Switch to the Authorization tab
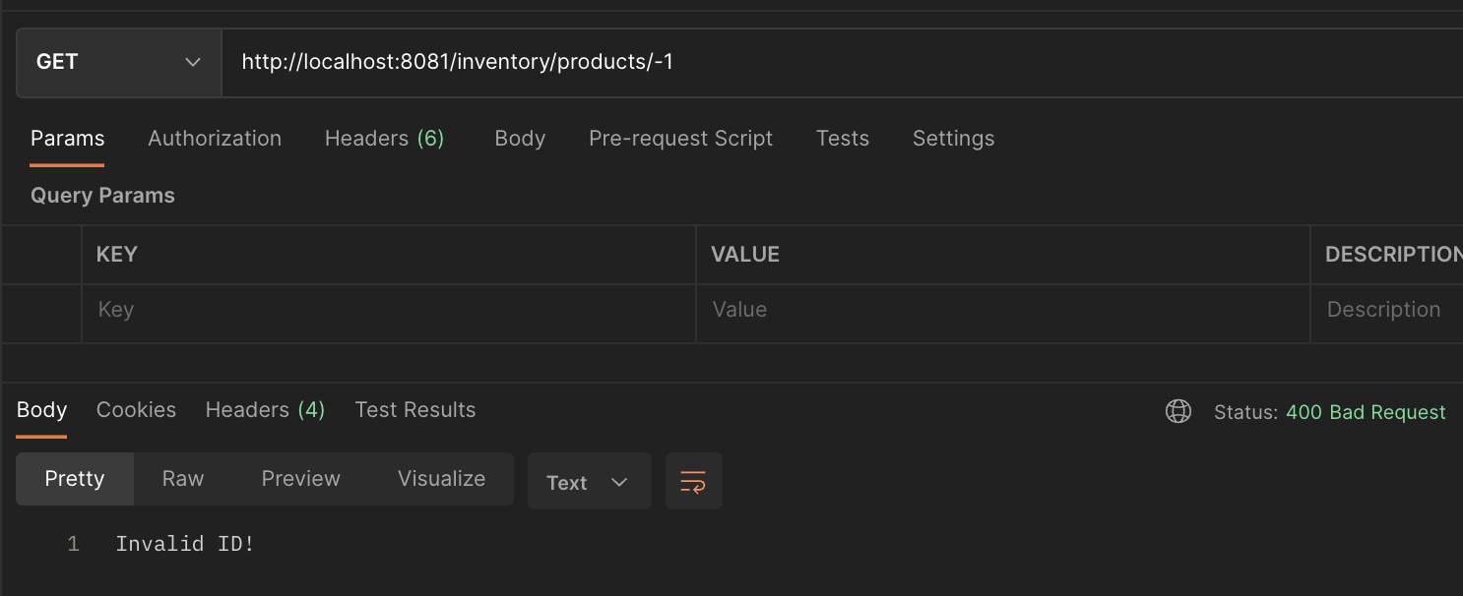The width and height of the screenshot is (1463, 596). point(215,139)
